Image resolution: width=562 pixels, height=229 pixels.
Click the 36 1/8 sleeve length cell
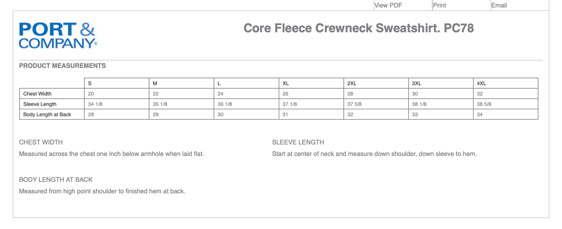click(x=225, y=104)
